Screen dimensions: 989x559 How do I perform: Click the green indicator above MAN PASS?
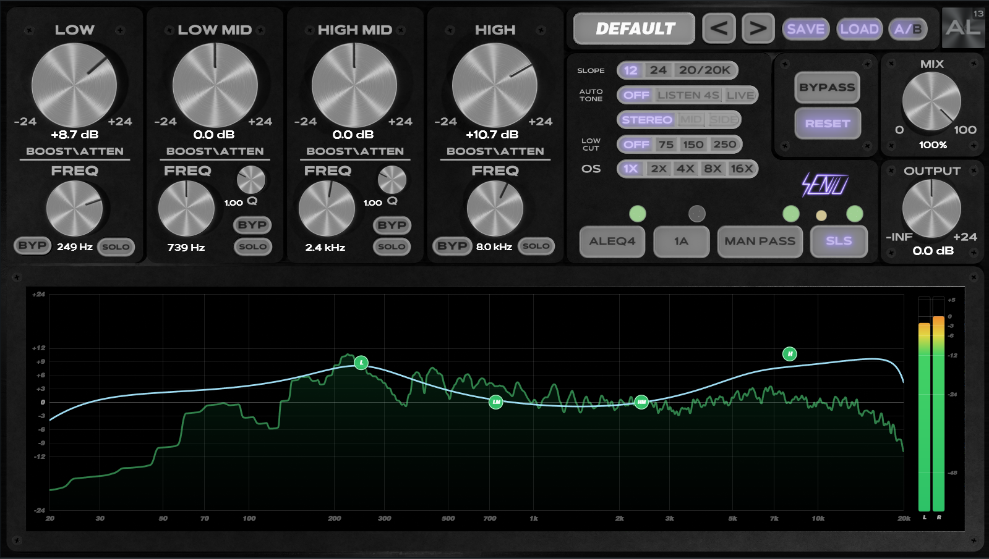(791, 214)
